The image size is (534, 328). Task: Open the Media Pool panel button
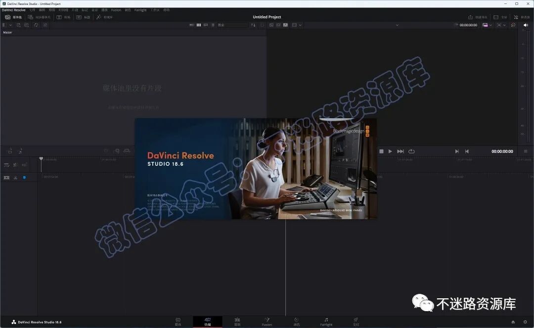pyautogui.click(x=13, y=17)
